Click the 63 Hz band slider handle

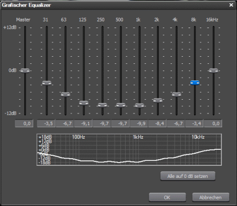(66, 95)
